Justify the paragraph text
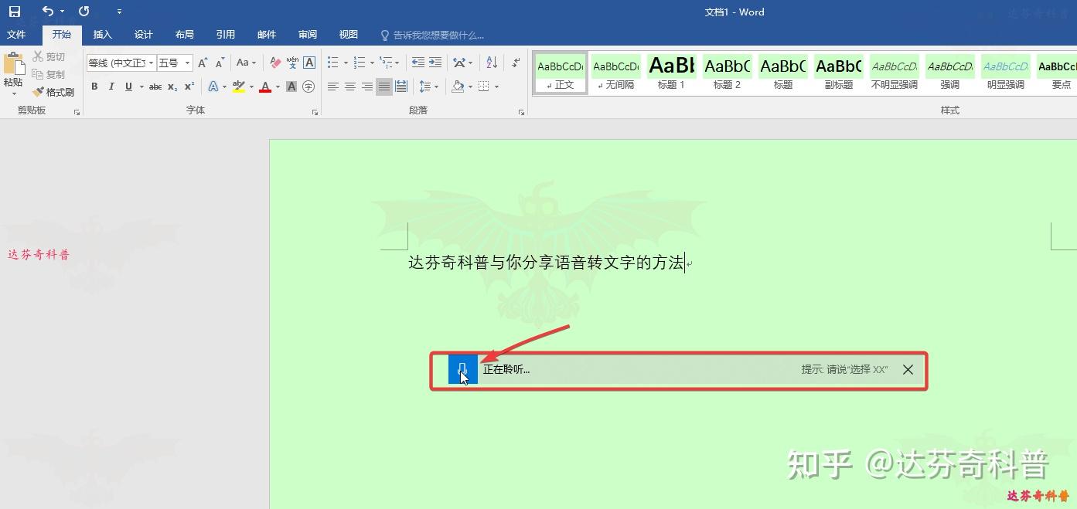The image size is (1077, 509). point(384,87)
